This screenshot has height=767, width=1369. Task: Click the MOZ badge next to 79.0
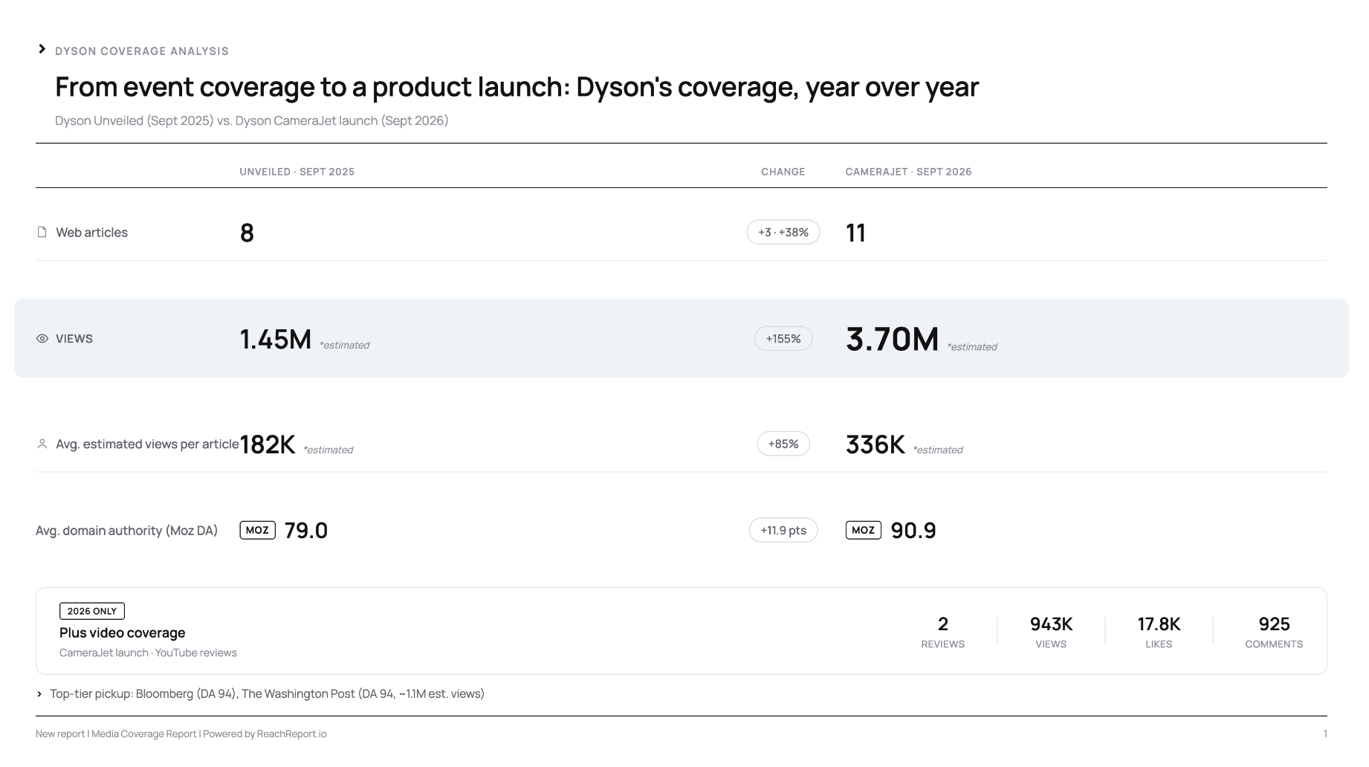point(258,530)
